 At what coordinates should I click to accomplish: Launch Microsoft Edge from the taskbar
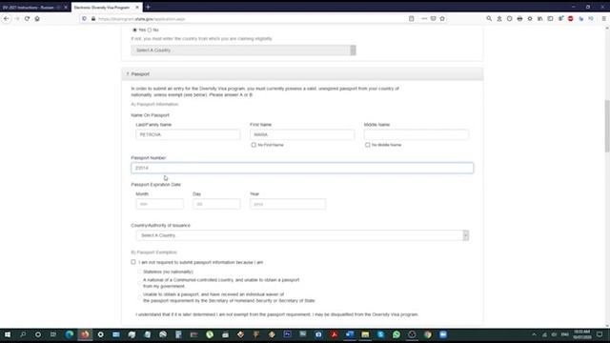70,334
